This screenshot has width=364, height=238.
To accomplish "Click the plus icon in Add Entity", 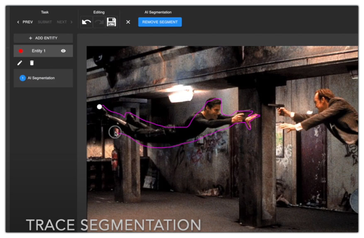I will coord(30,38).
